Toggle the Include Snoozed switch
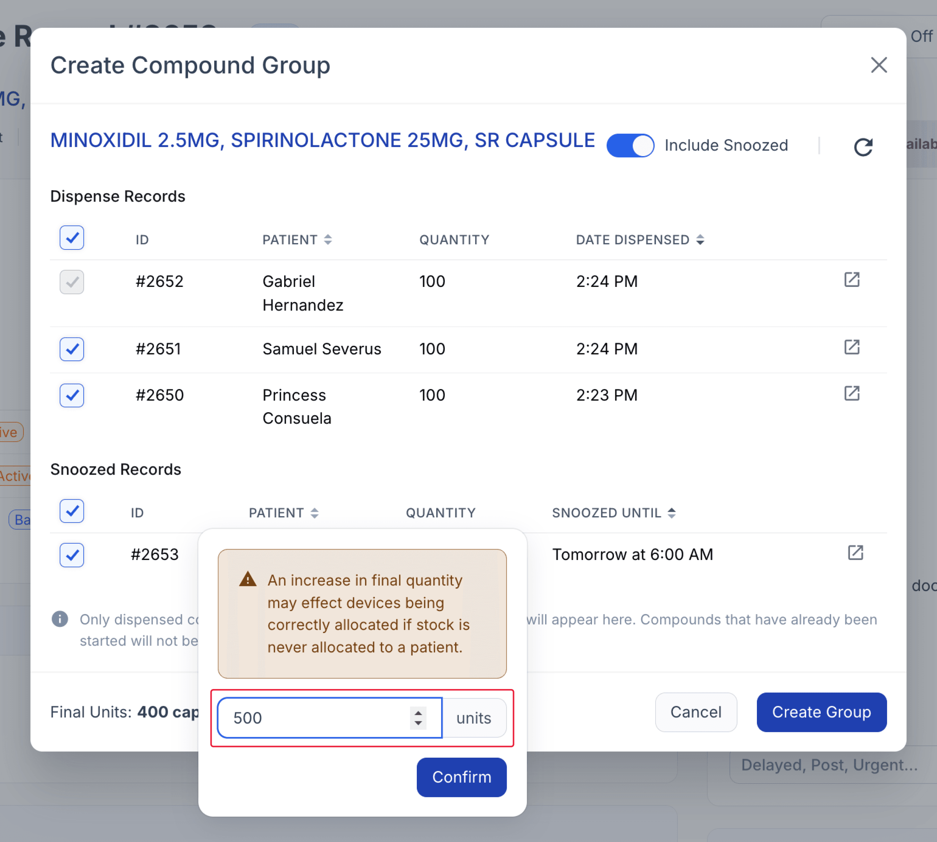Viewport: 937px width, 842px height. click(630, 145)
